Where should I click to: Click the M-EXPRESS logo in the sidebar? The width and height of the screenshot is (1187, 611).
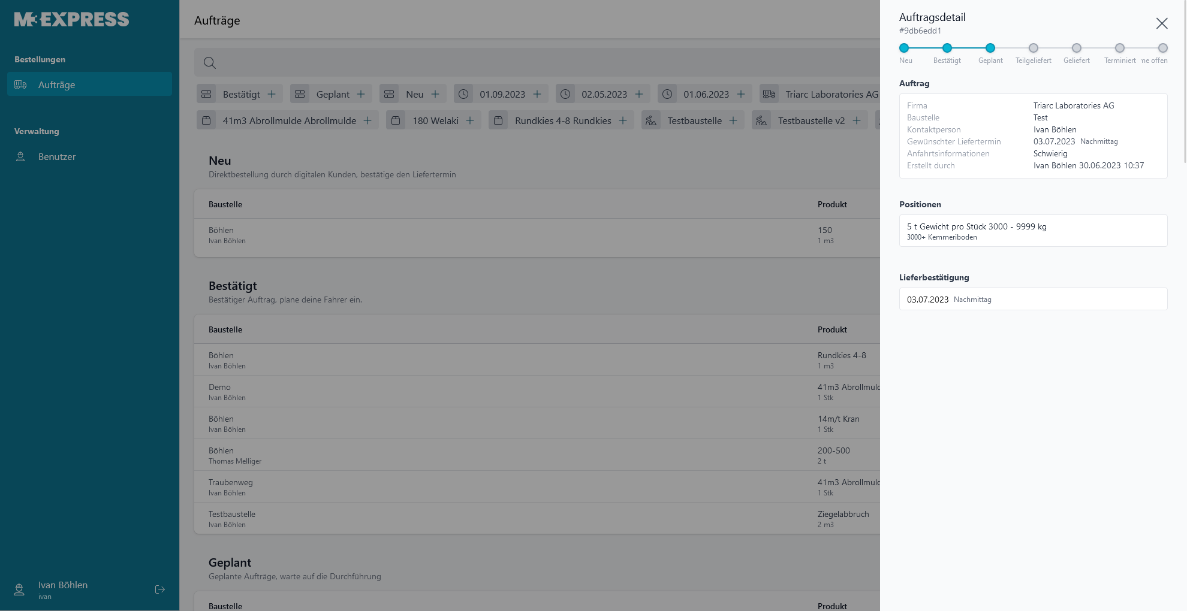coord(71,19)
